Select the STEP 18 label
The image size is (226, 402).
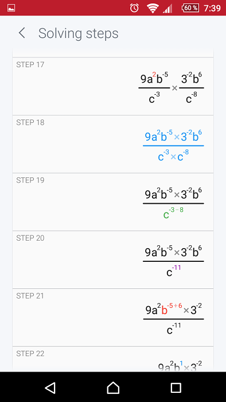point(30,122)
